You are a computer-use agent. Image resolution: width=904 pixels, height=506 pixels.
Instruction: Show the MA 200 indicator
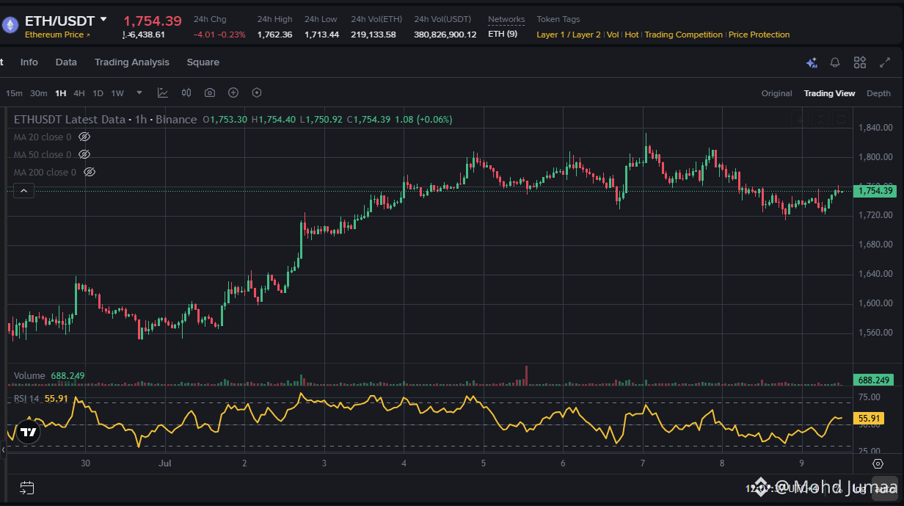(x=90, y=173)
